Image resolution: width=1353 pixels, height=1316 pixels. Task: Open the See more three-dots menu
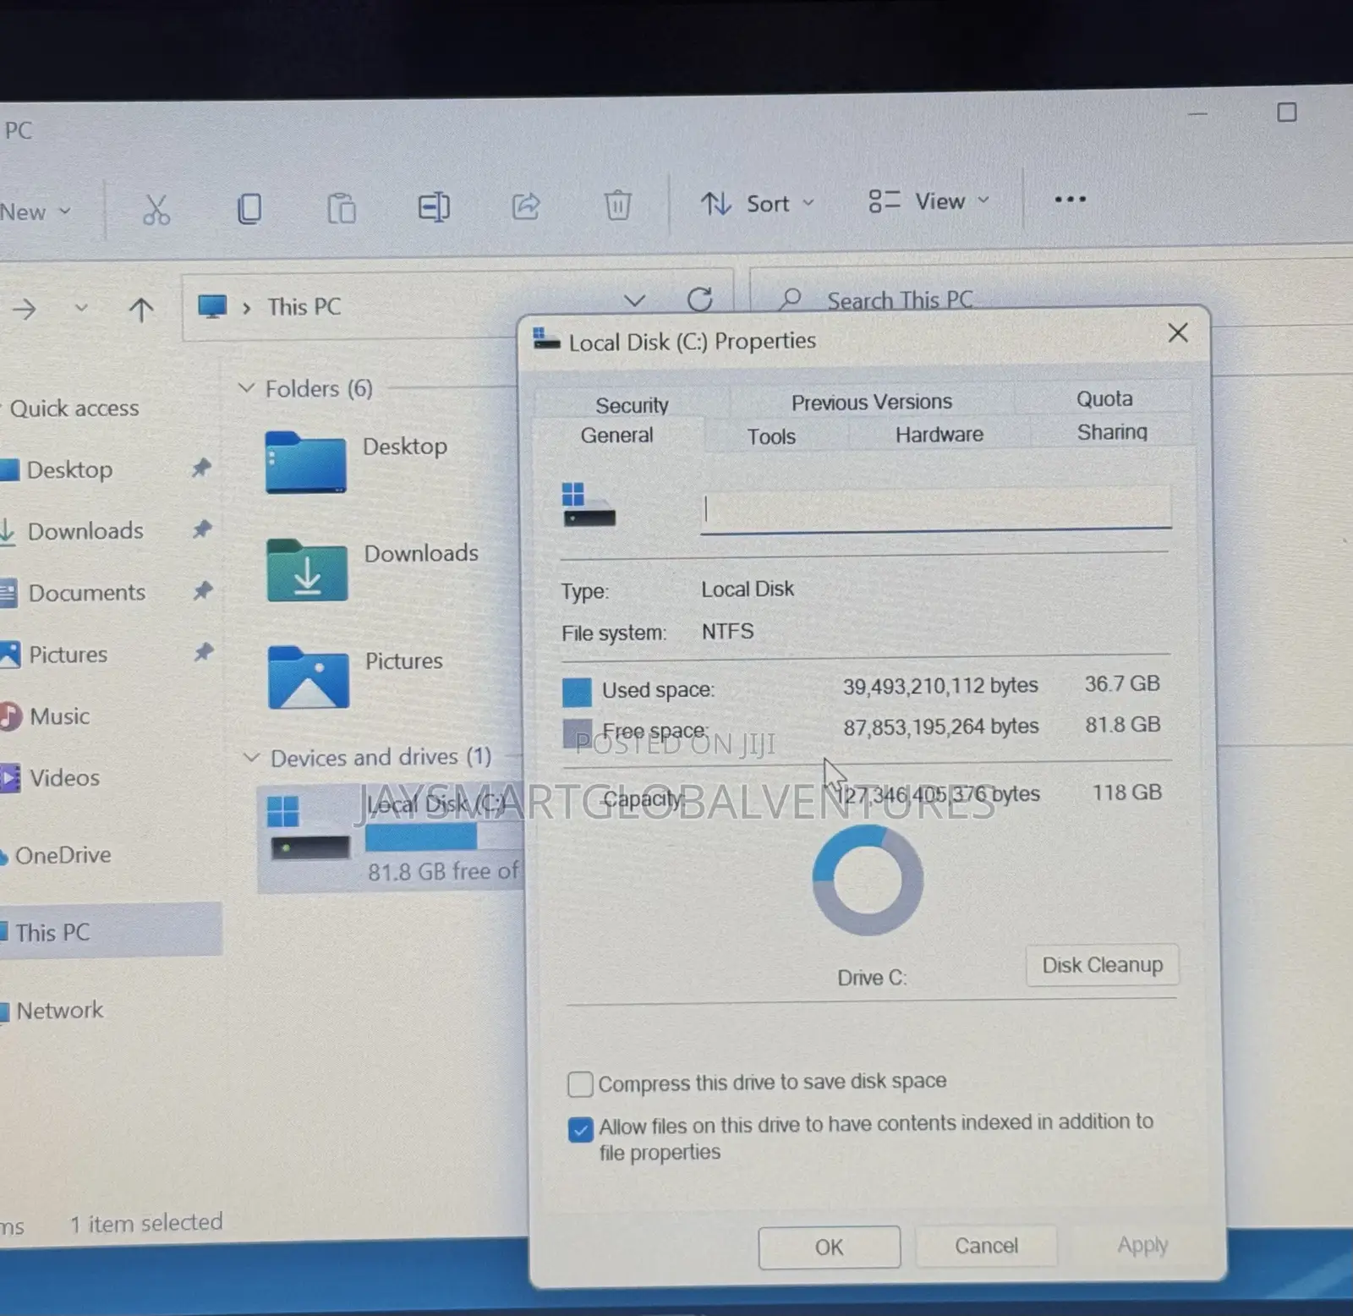[x=1070, y=200]
